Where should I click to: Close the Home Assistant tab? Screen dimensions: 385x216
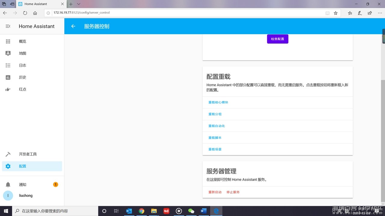coord(63,4)
